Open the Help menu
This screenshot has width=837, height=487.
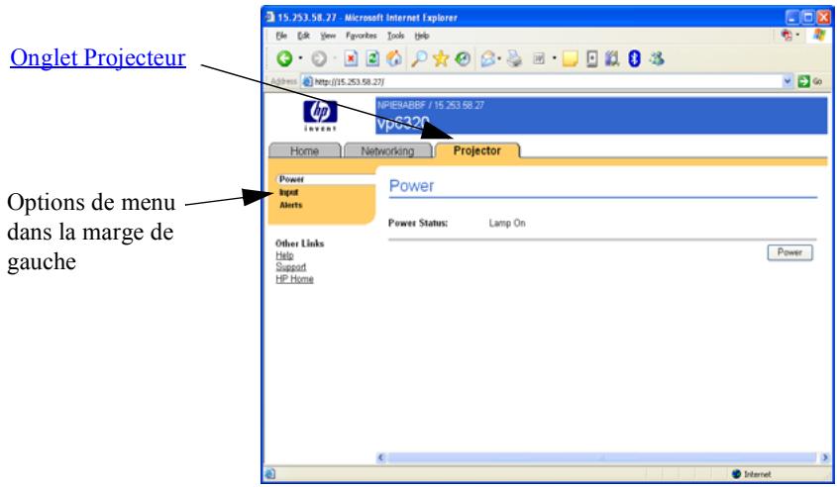pyautogui.click(x=422, y=36)
